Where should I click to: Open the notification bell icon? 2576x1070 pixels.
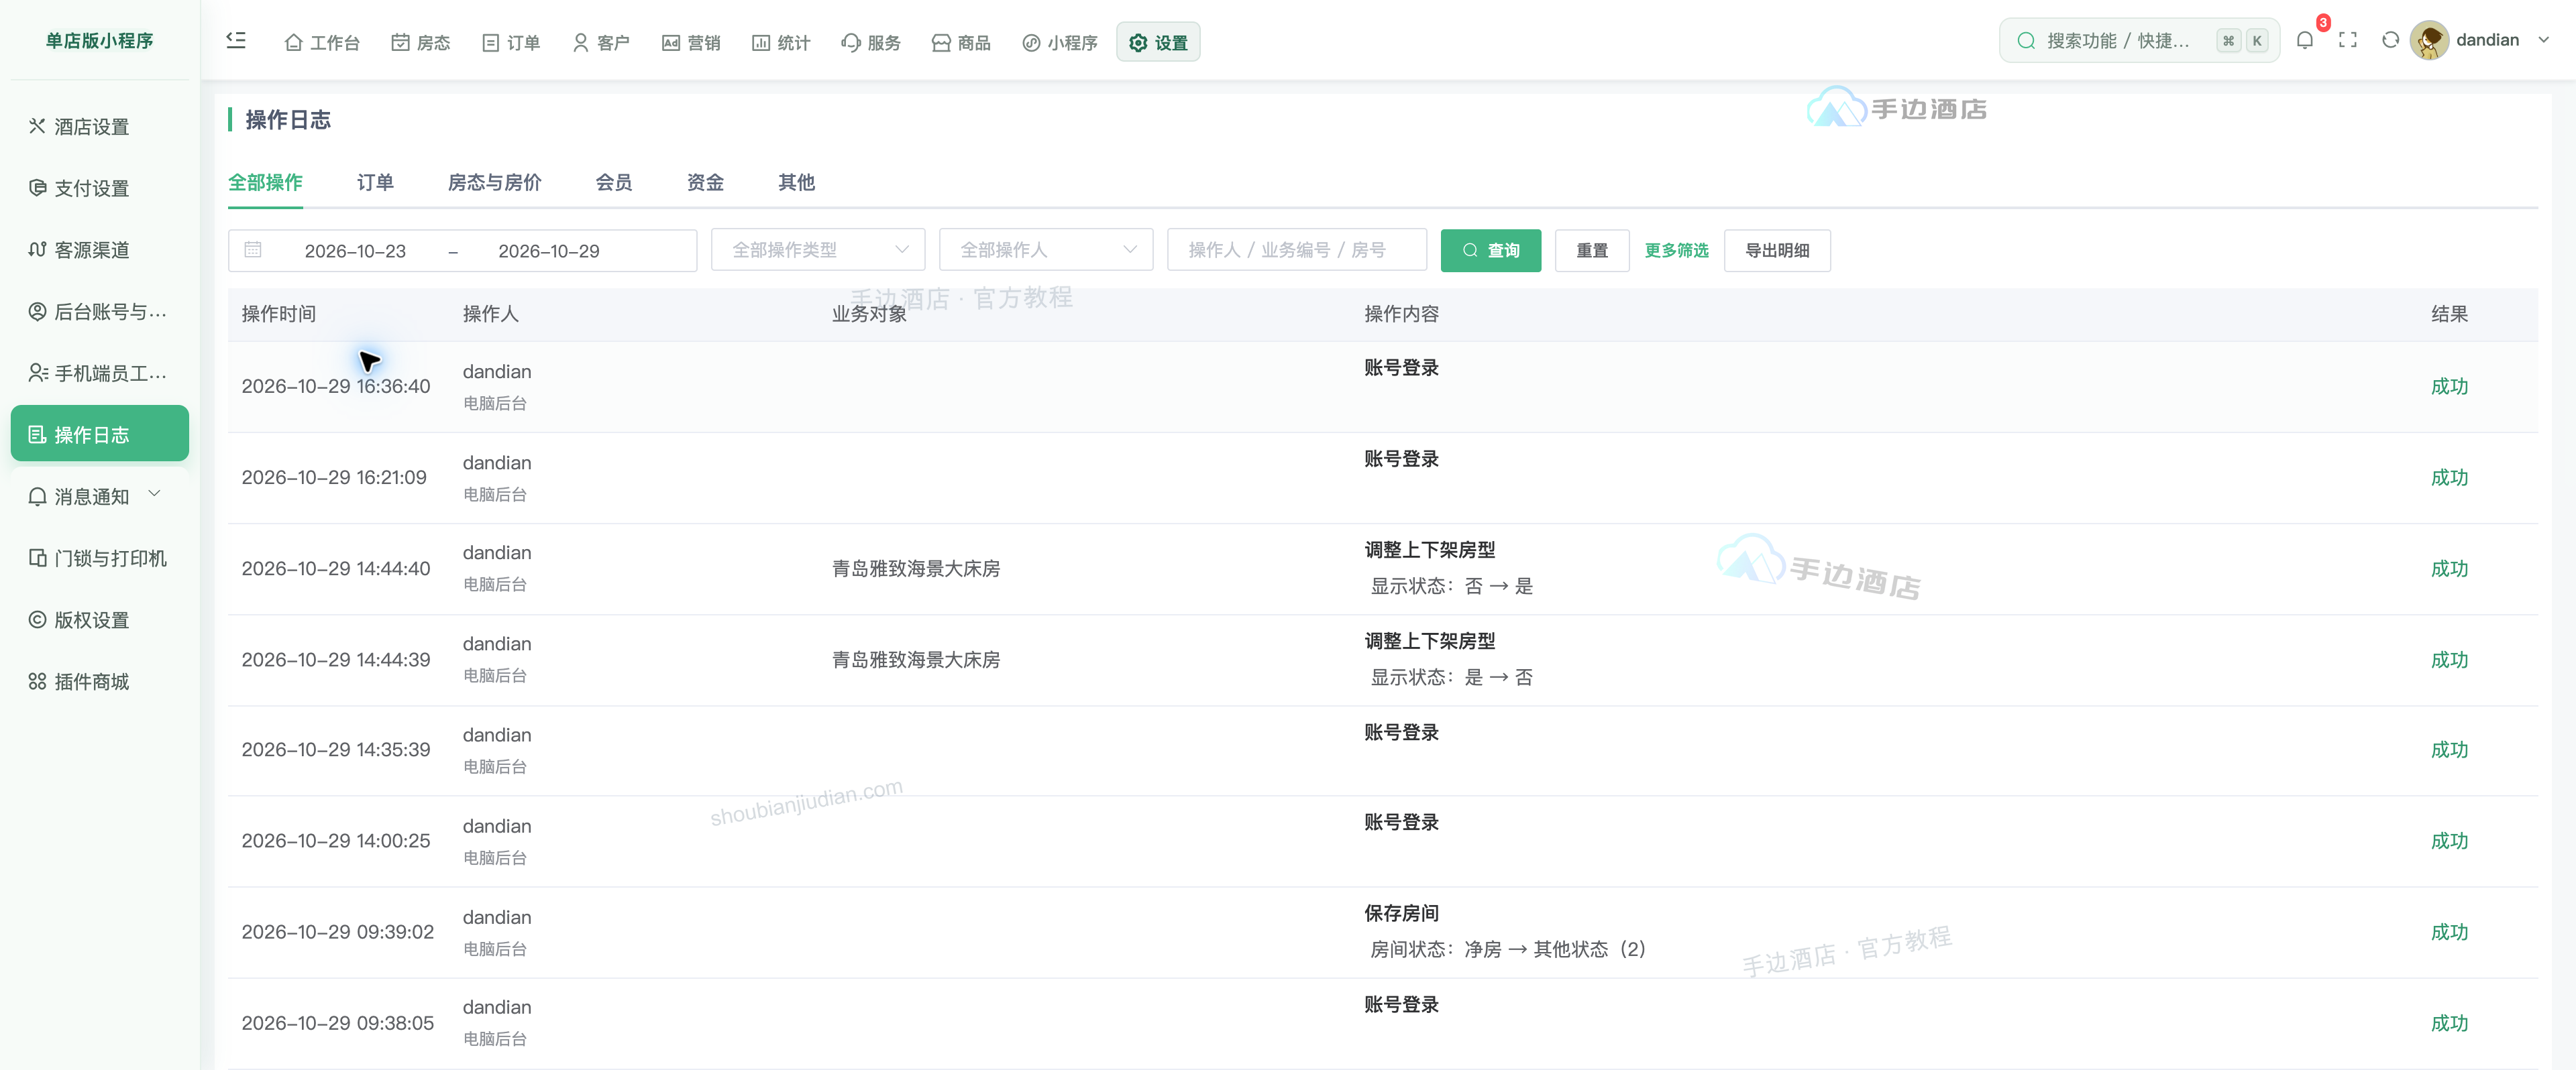coord(2304,41)
